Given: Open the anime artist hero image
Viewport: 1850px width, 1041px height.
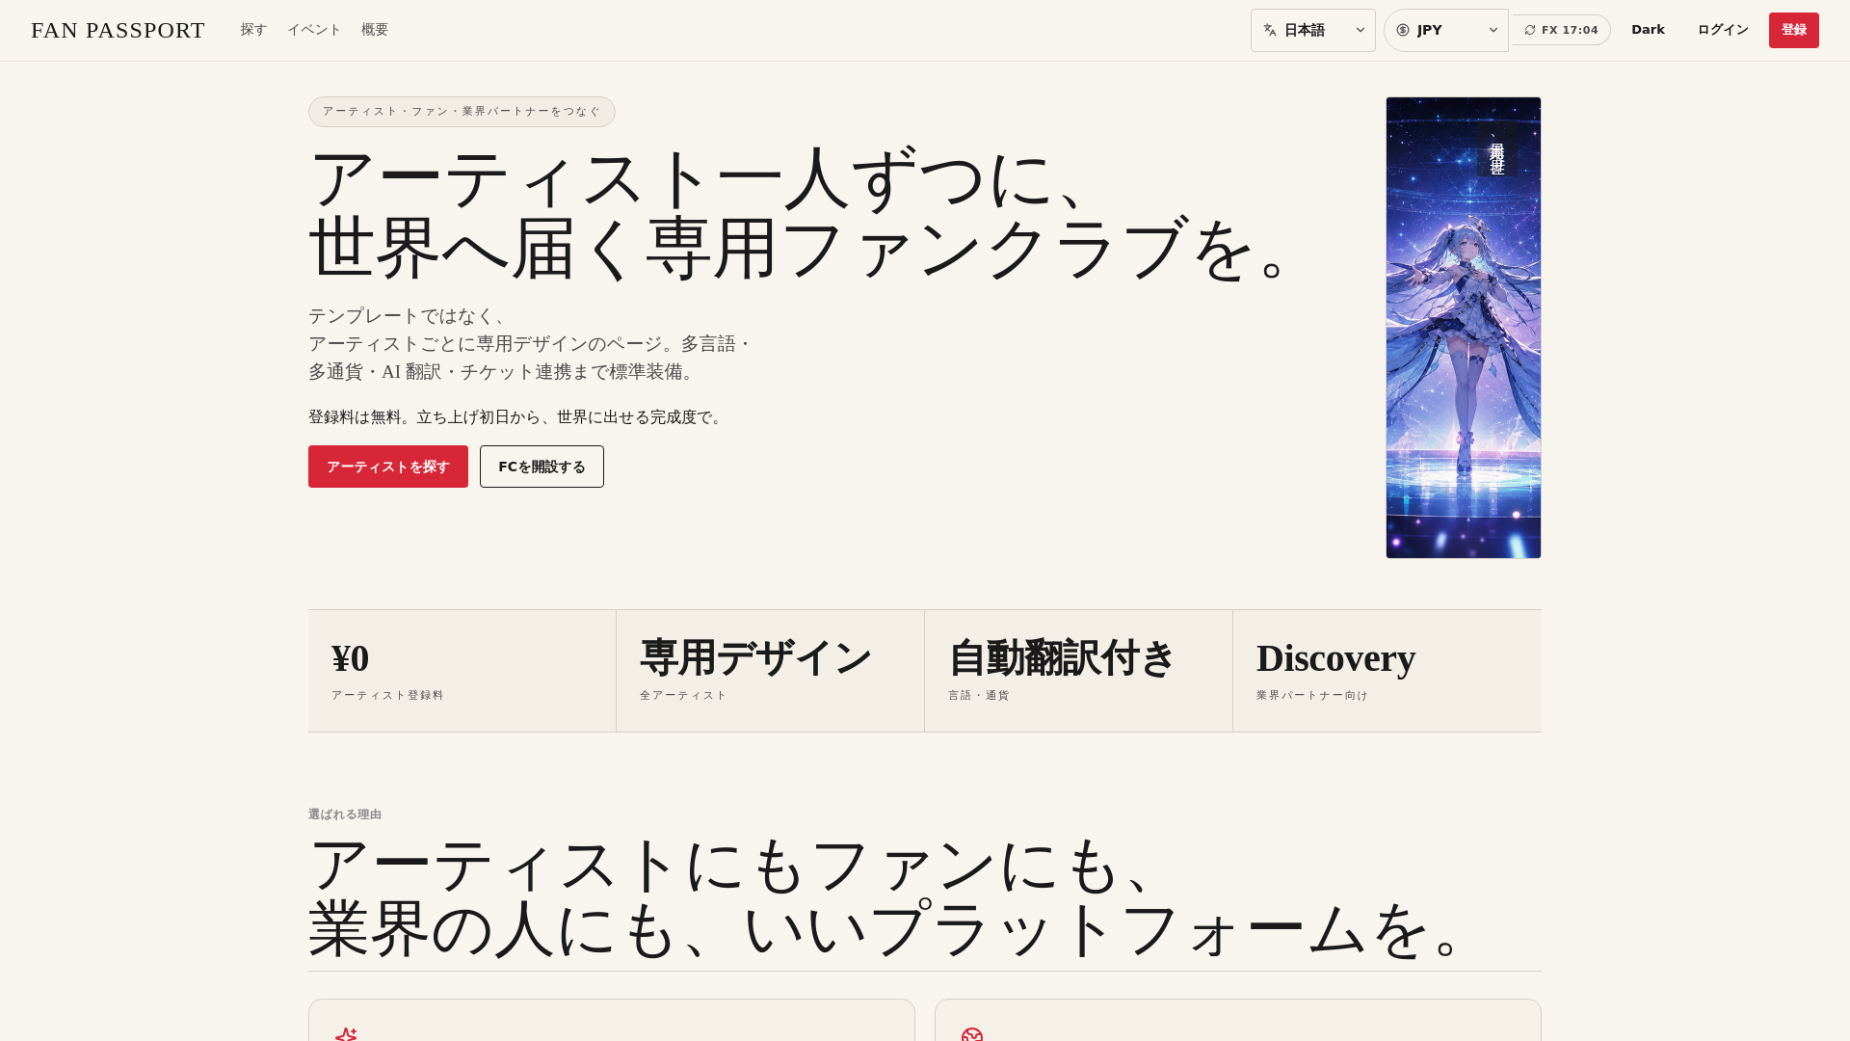Looking at the screenshot, I should 1464,328.
